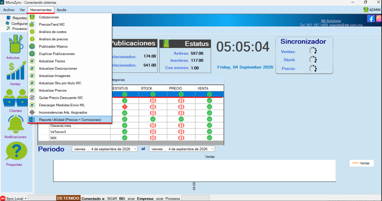Click the ESTATUS column header
This screenshot has height=201, width=382.
tap(125, 88)
